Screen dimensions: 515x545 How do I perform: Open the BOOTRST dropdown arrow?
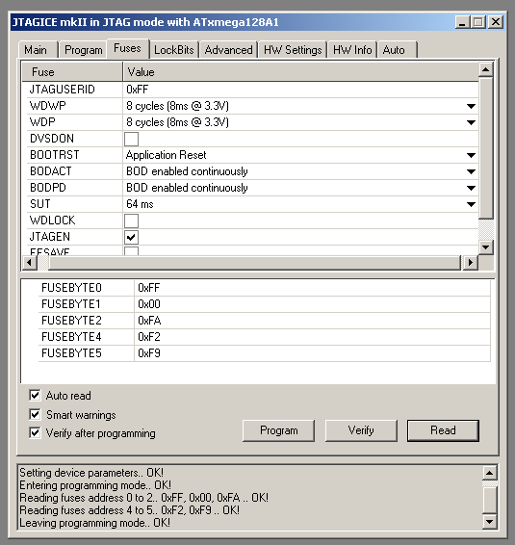[471, 155]
